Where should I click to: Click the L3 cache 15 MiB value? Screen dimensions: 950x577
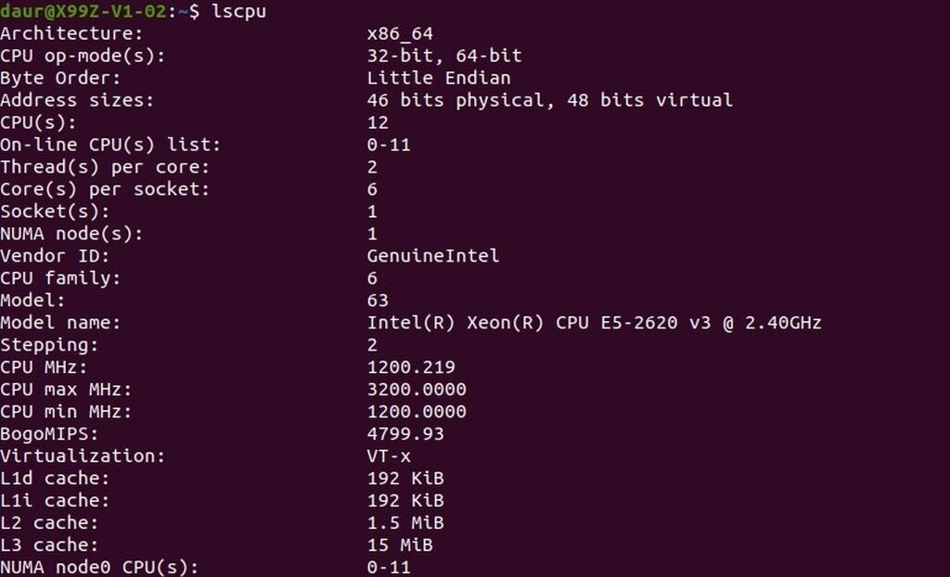tap(400, 545)
